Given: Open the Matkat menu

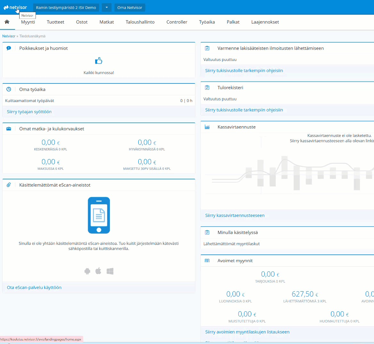Looking at the screenshot, I should click(x=107, y=22).
